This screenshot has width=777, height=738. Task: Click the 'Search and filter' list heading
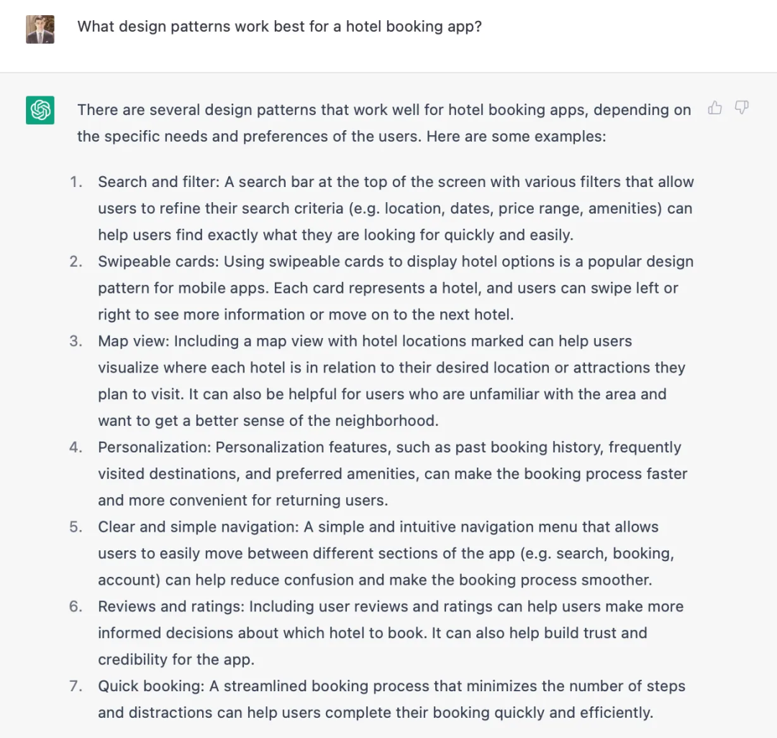(x=158, y=182)
